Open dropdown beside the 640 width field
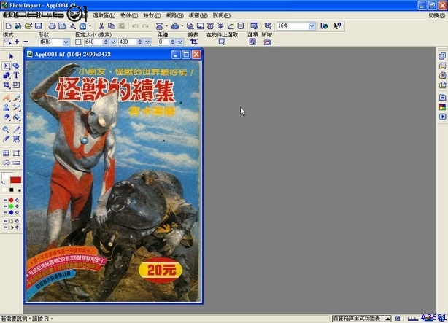 pyautogui.click(x=113, y=42)
